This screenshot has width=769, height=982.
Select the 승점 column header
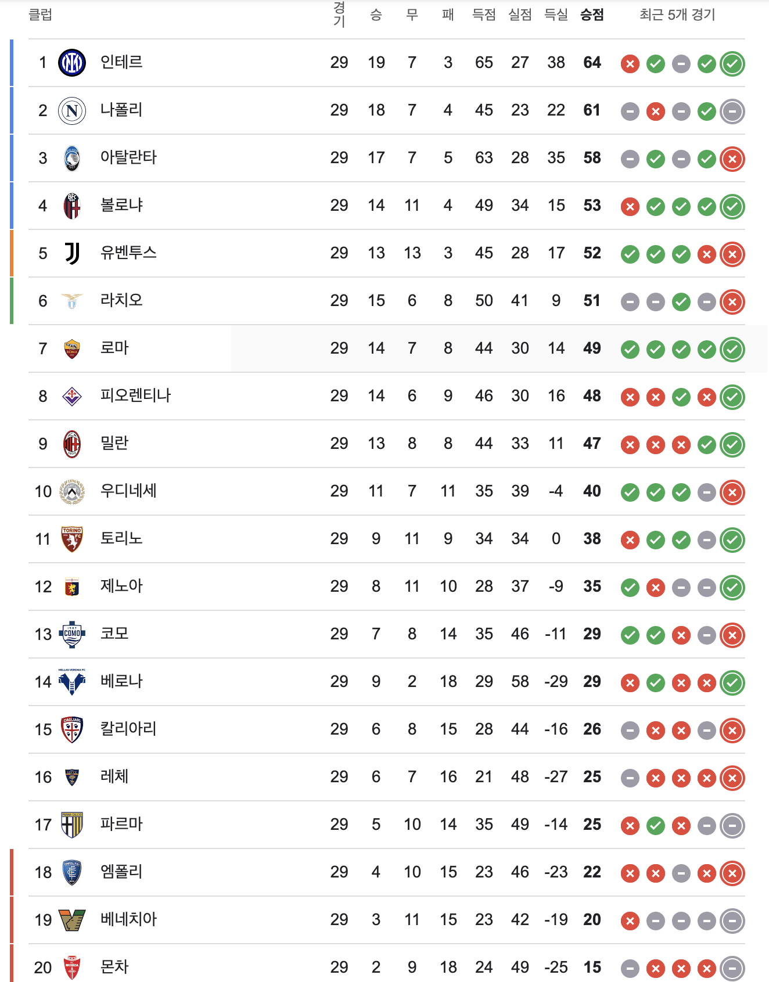coord(592,15)
